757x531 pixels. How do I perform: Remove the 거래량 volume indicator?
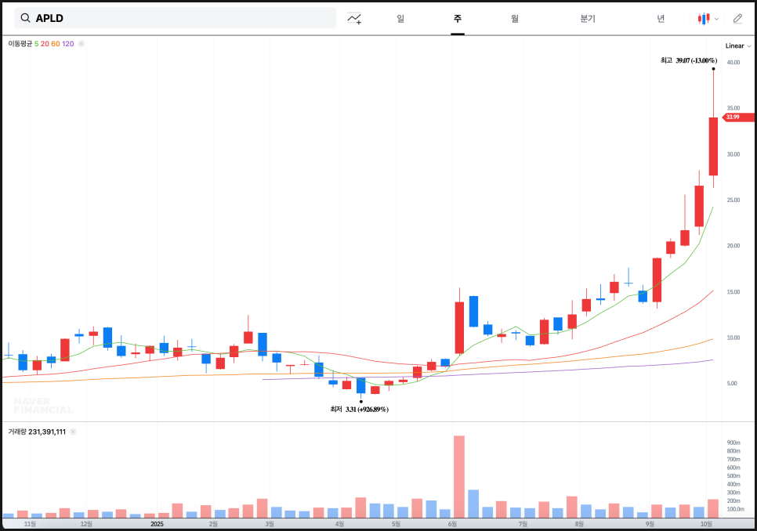coord(73,432)
